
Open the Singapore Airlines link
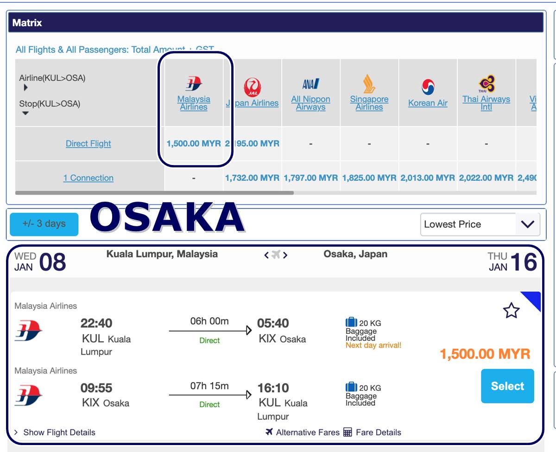pyautogui.click(x=369, y=103)
